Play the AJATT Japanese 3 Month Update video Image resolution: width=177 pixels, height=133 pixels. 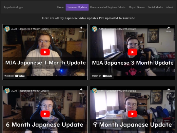132,52
